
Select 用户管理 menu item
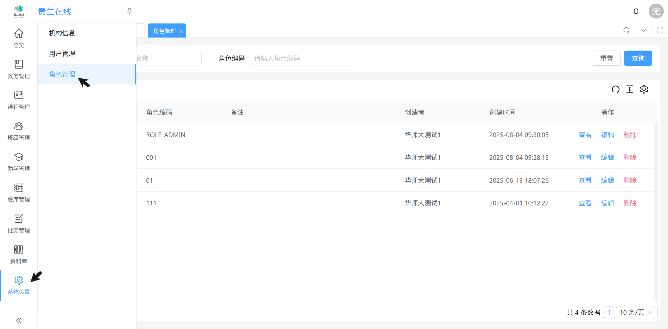coord(62,54)
